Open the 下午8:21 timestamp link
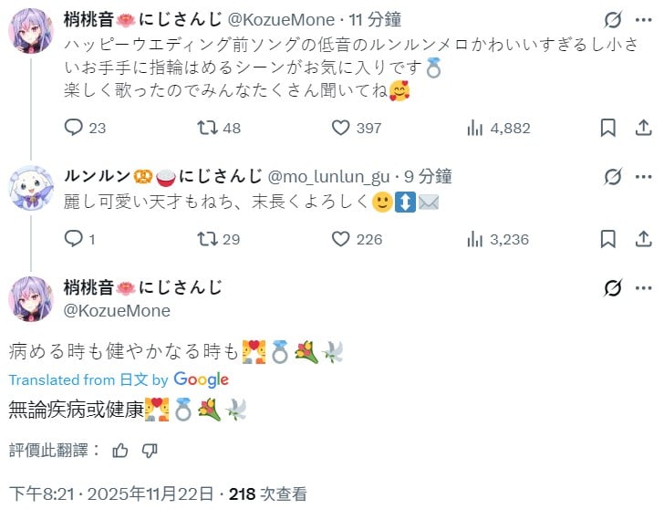 pyautogui.click(x=111, y=494)
